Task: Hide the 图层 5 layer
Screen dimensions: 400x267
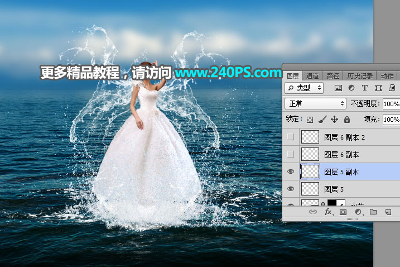Action: [x=291, y=189]
